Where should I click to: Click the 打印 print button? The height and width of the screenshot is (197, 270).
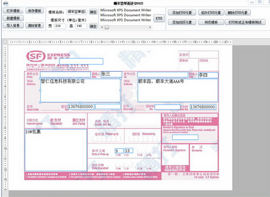(159, 18)
